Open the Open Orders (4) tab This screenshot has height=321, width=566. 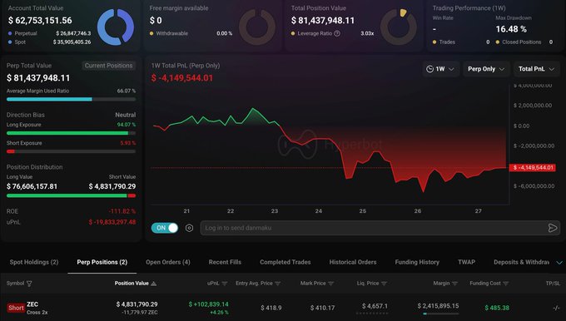pyautogui.click(x=168, y=262)
